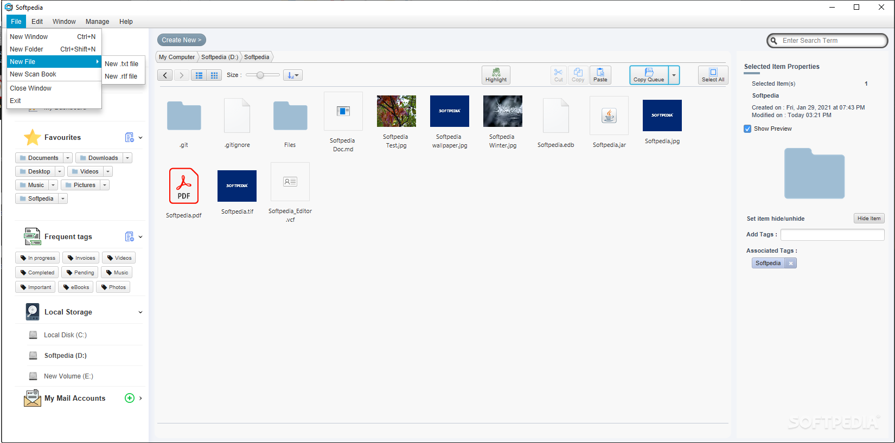Viewport: 895px width, 443px height.
Task: Select the Softpedia.jar file icon
Action: click(x=609, y=115)
